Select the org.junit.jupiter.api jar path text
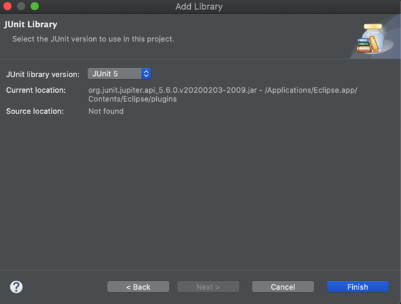401x304 pixels. click(x=223, y=95)
